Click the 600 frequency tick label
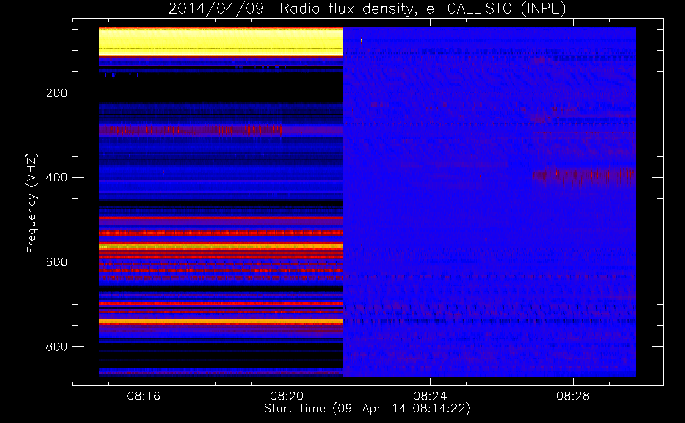Image resolution: width=685 pixels, height=423 pixels. point(57,262)
